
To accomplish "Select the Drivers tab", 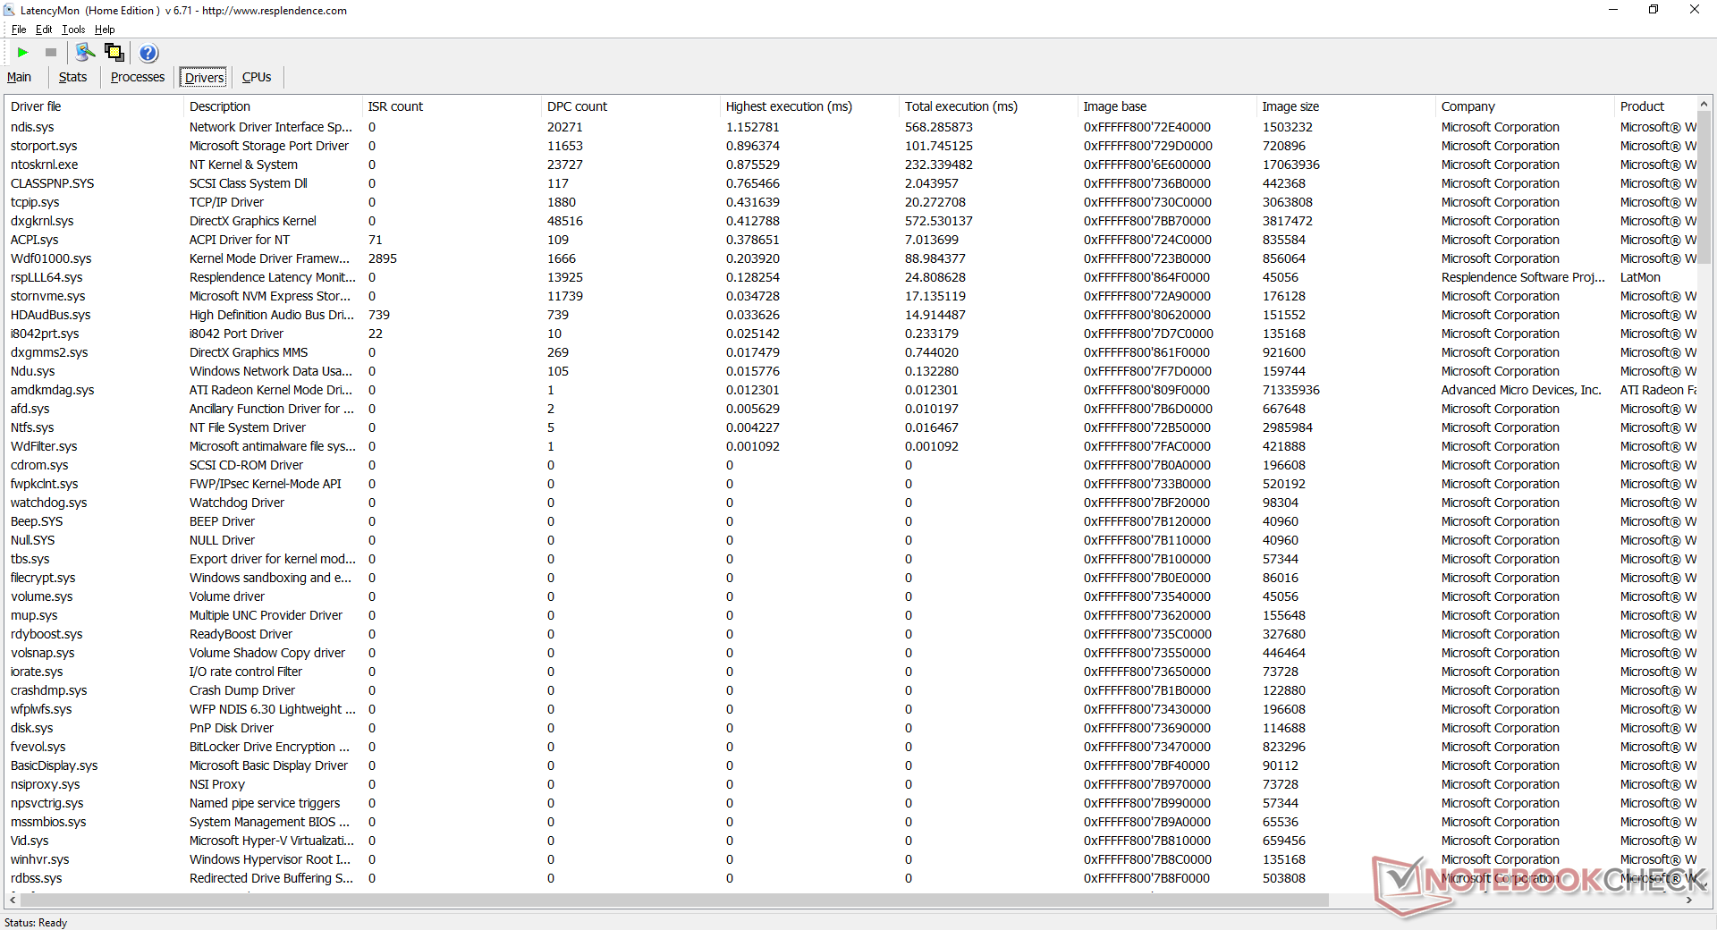I will (x=205, y=78).
